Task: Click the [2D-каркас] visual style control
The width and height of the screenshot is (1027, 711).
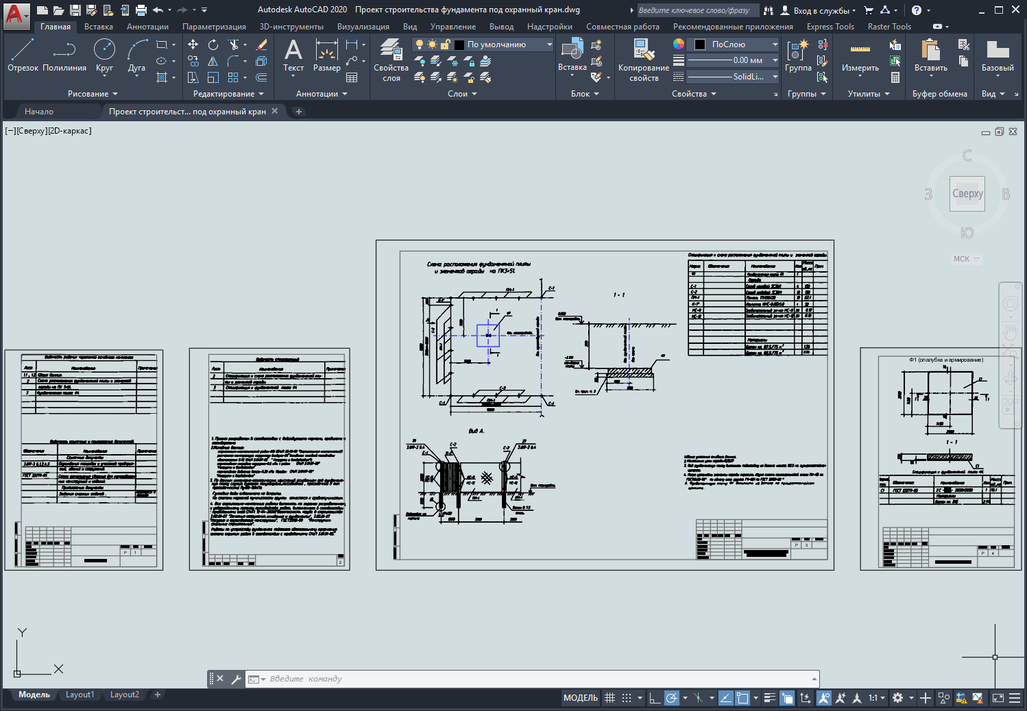Action: (70, 131)
